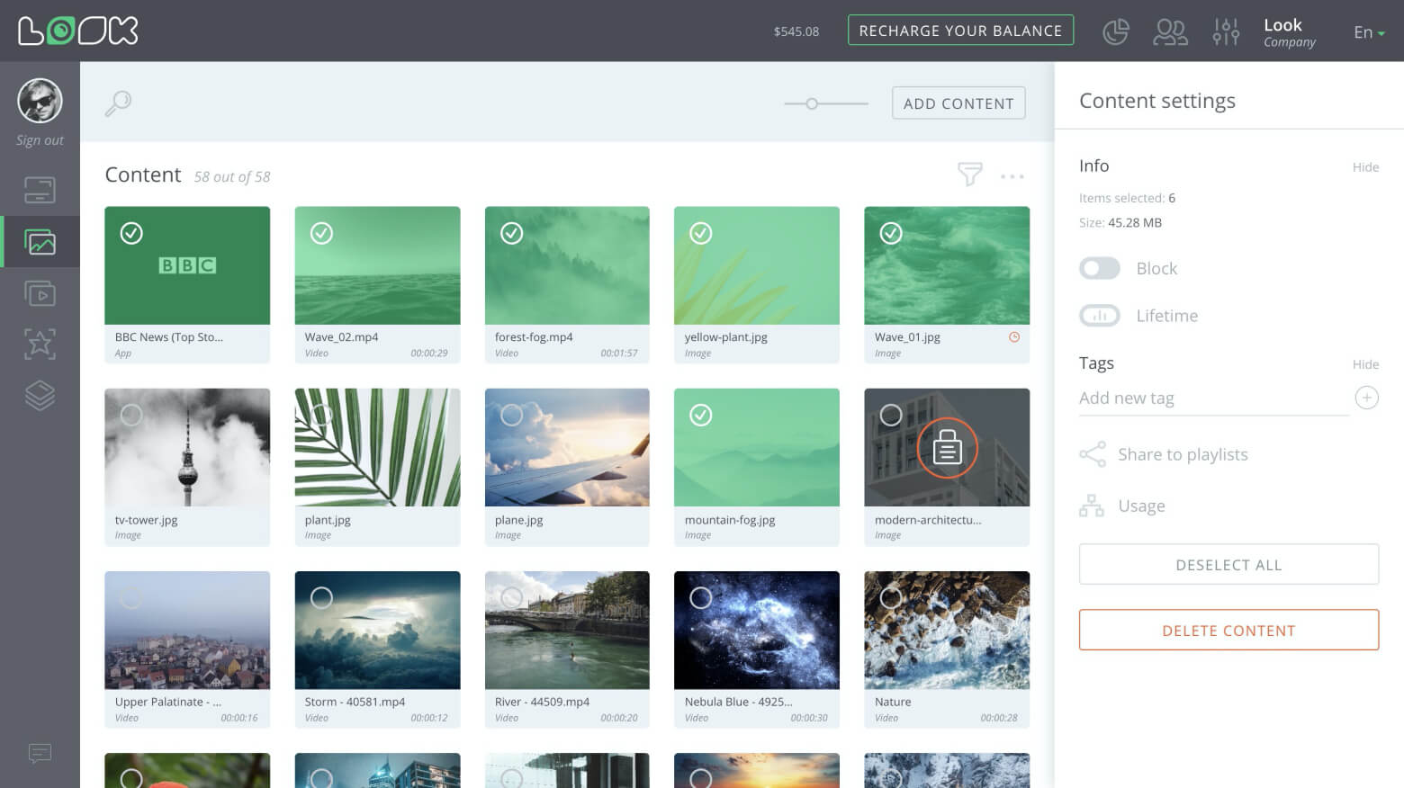Open the Layers stack icon in sidebar
The height and width of the screenshot is (788, 1404).
tap(40, 395)
